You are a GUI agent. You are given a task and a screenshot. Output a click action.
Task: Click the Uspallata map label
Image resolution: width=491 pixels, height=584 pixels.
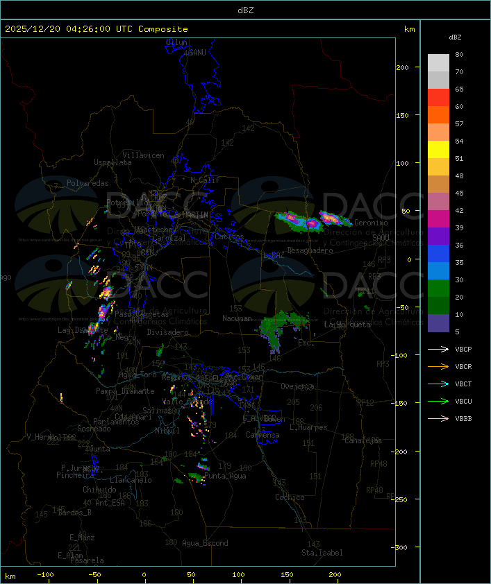pos(113,162)
